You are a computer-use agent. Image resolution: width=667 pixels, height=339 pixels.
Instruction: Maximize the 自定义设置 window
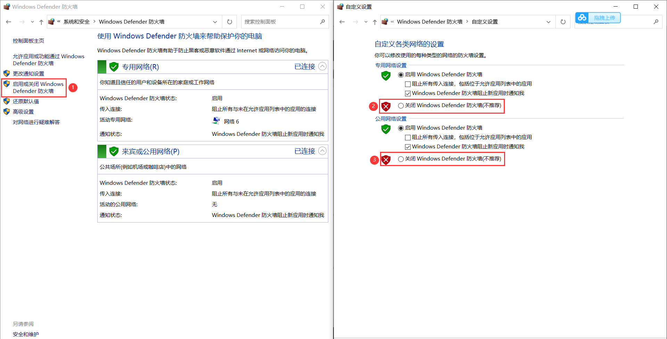[636, 7]
